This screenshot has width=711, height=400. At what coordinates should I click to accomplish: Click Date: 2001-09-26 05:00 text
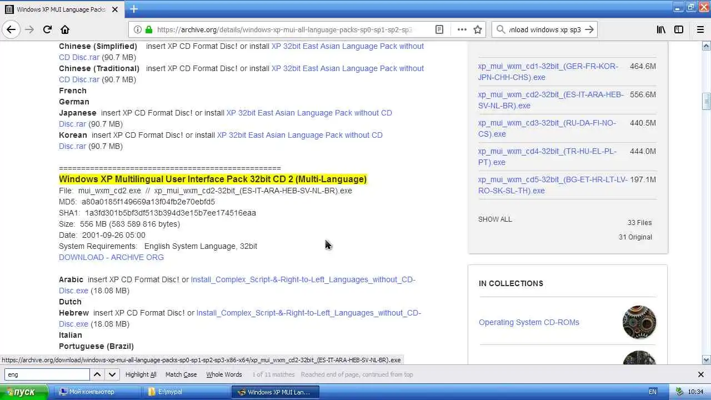[x=102, y=235]
